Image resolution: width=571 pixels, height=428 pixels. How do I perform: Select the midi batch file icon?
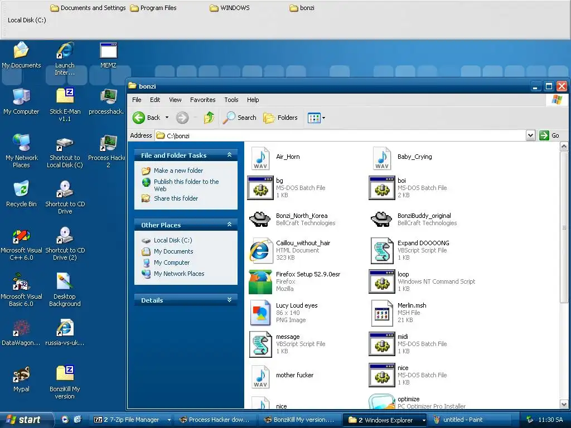point(382,344)
